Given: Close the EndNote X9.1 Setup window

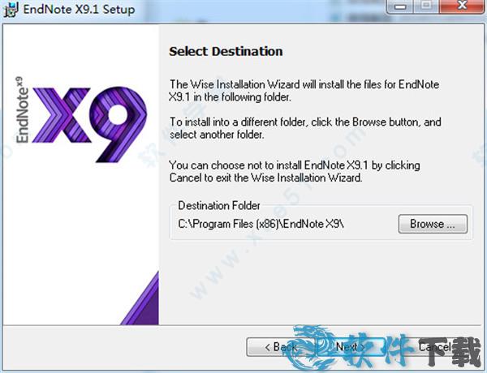Looking at the screenshot, I should (x=463, y=6).
